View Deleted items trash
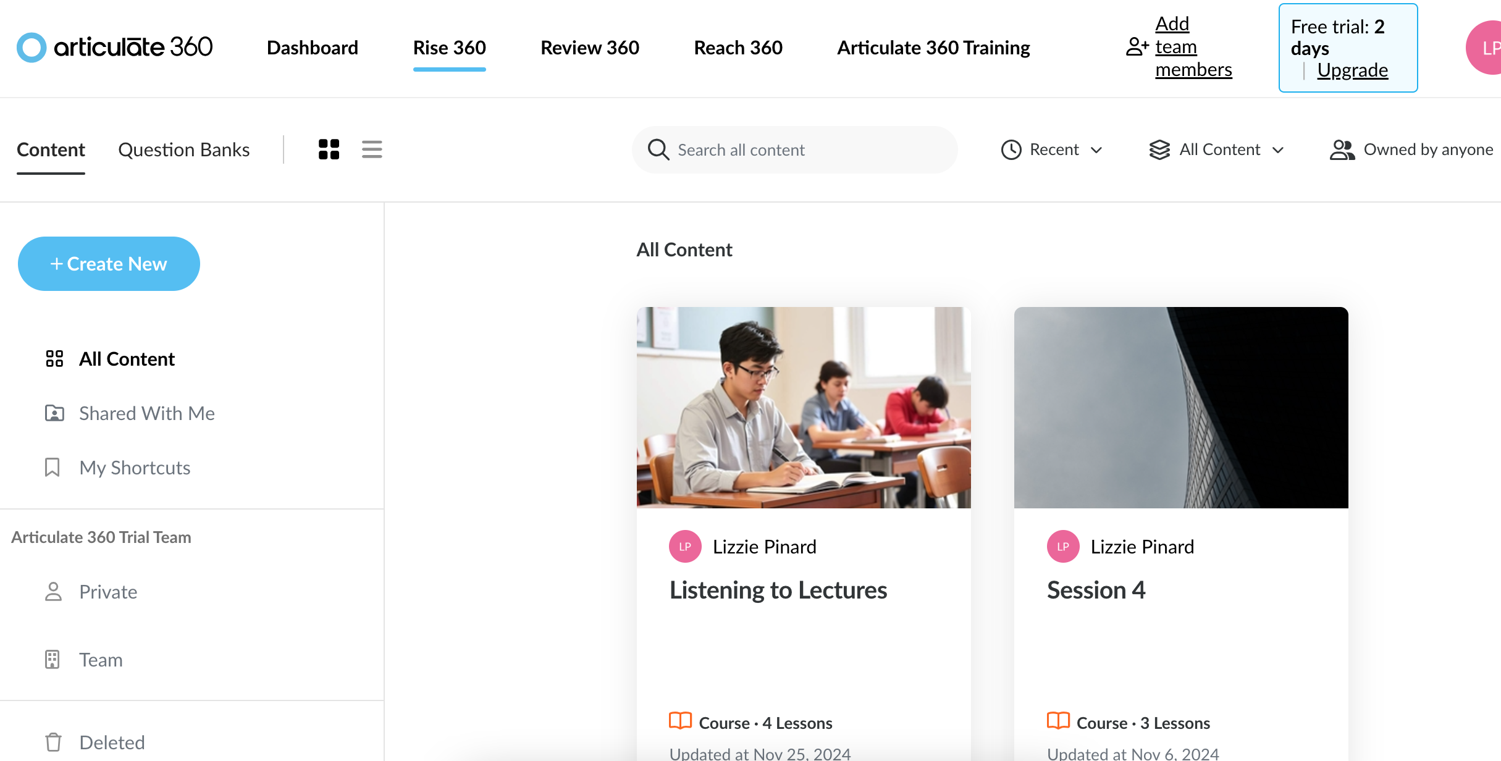Image resolution: width=1501 pixels, height=761 pixels. pyautogui.click(x=111, y=742)
